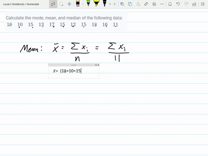Screen dimensions: 208x156
Task: Activate the Insert or Remove Space tool
Action: tap(69, 4)
